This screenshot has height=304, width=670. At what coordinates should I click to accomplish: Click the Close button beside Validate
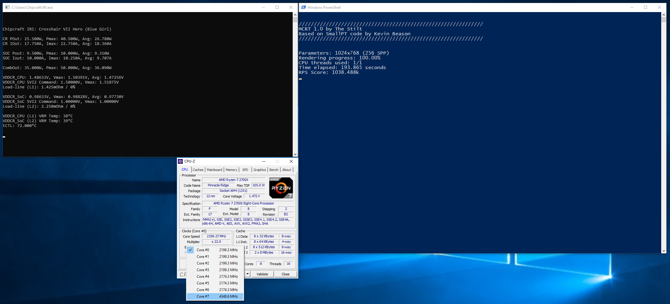point(285,274)
